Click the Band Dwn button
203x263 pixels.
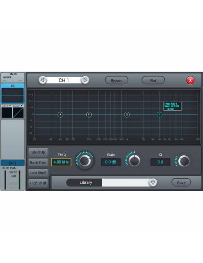(x=38, y=163)
